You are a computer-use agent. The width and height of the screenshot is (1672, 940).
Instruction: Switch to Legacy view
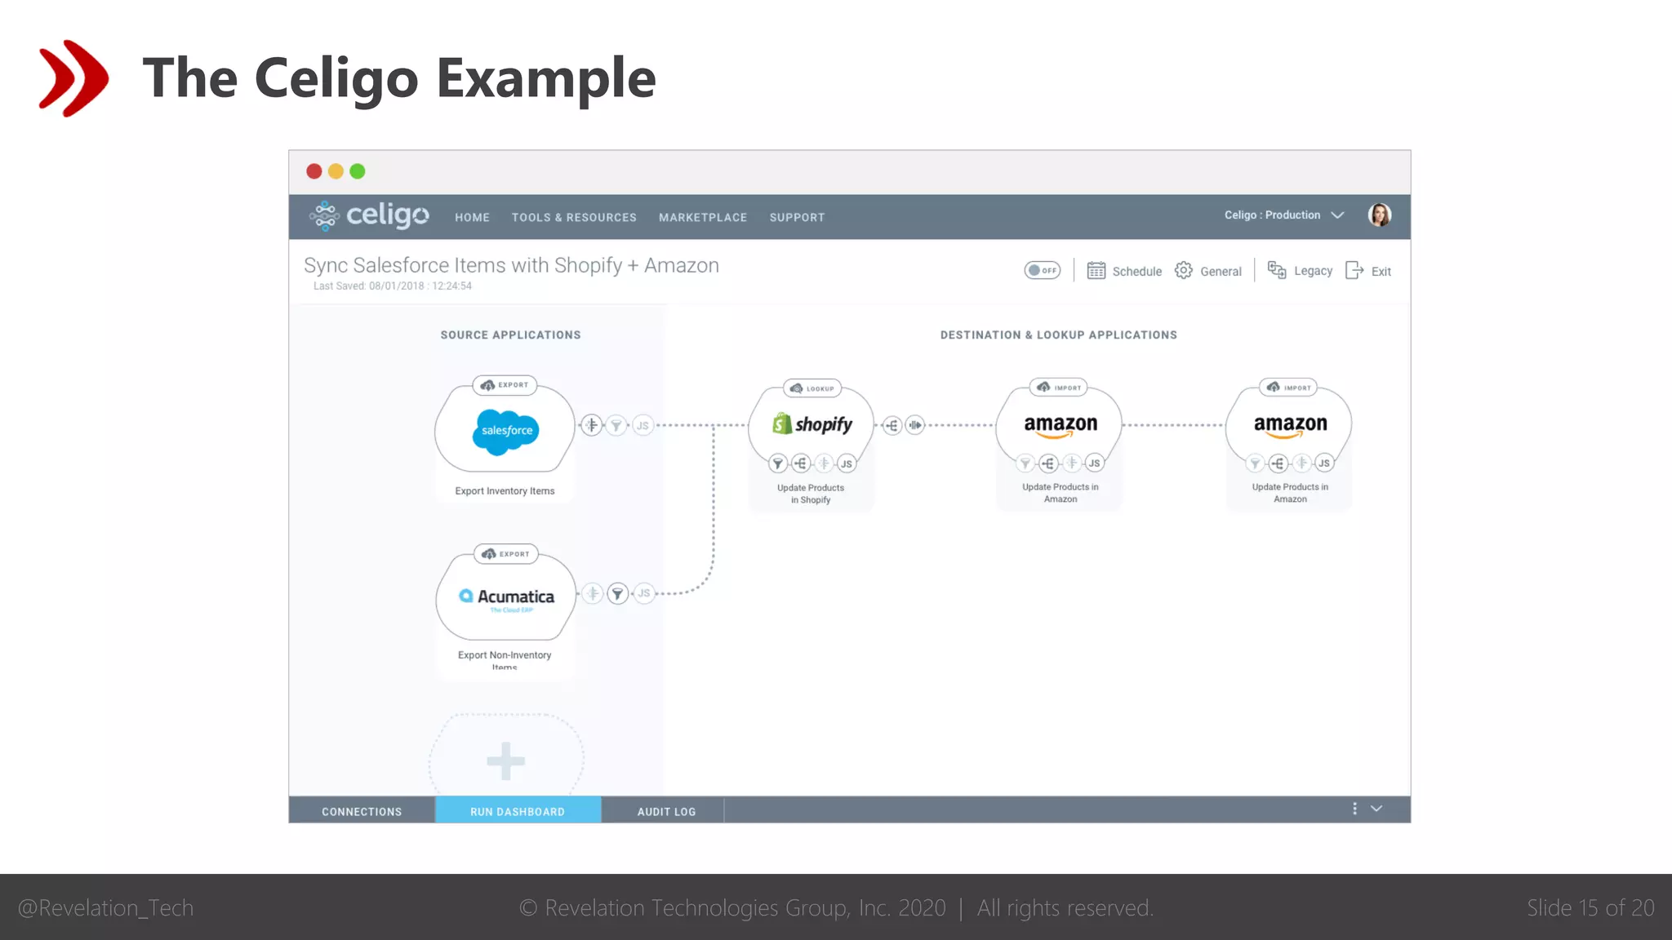pos(1300,271)
